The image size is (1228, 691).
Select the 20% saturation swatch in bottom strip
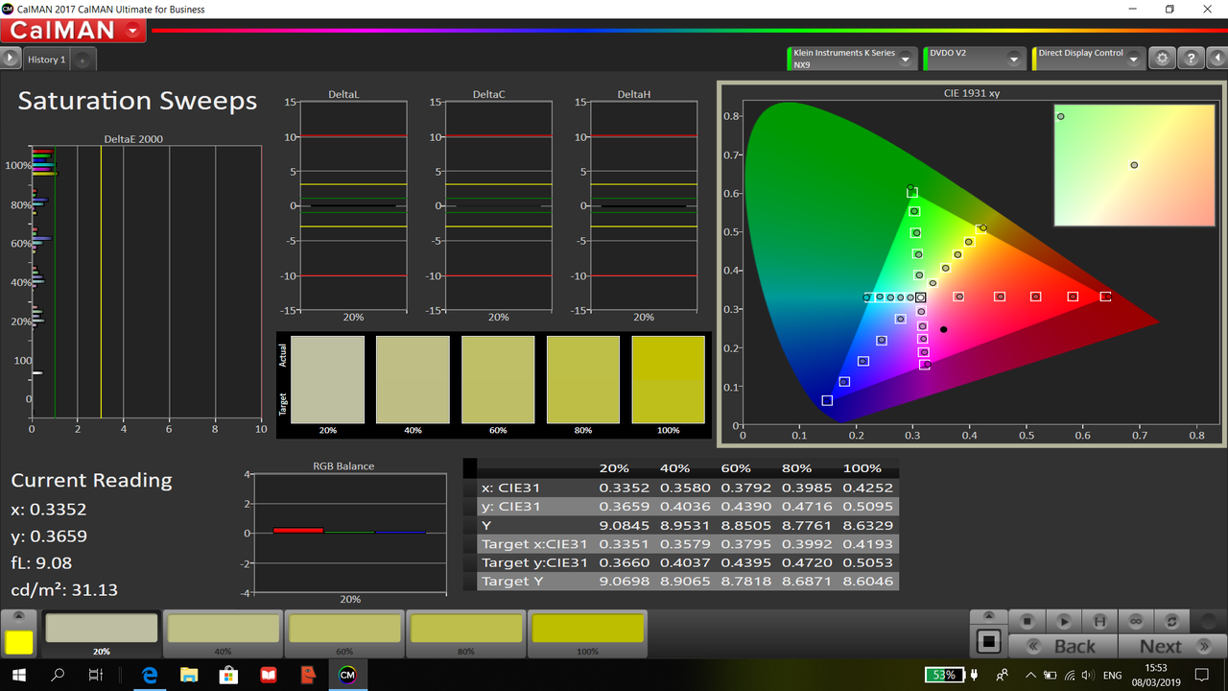(x=101, y=633)
